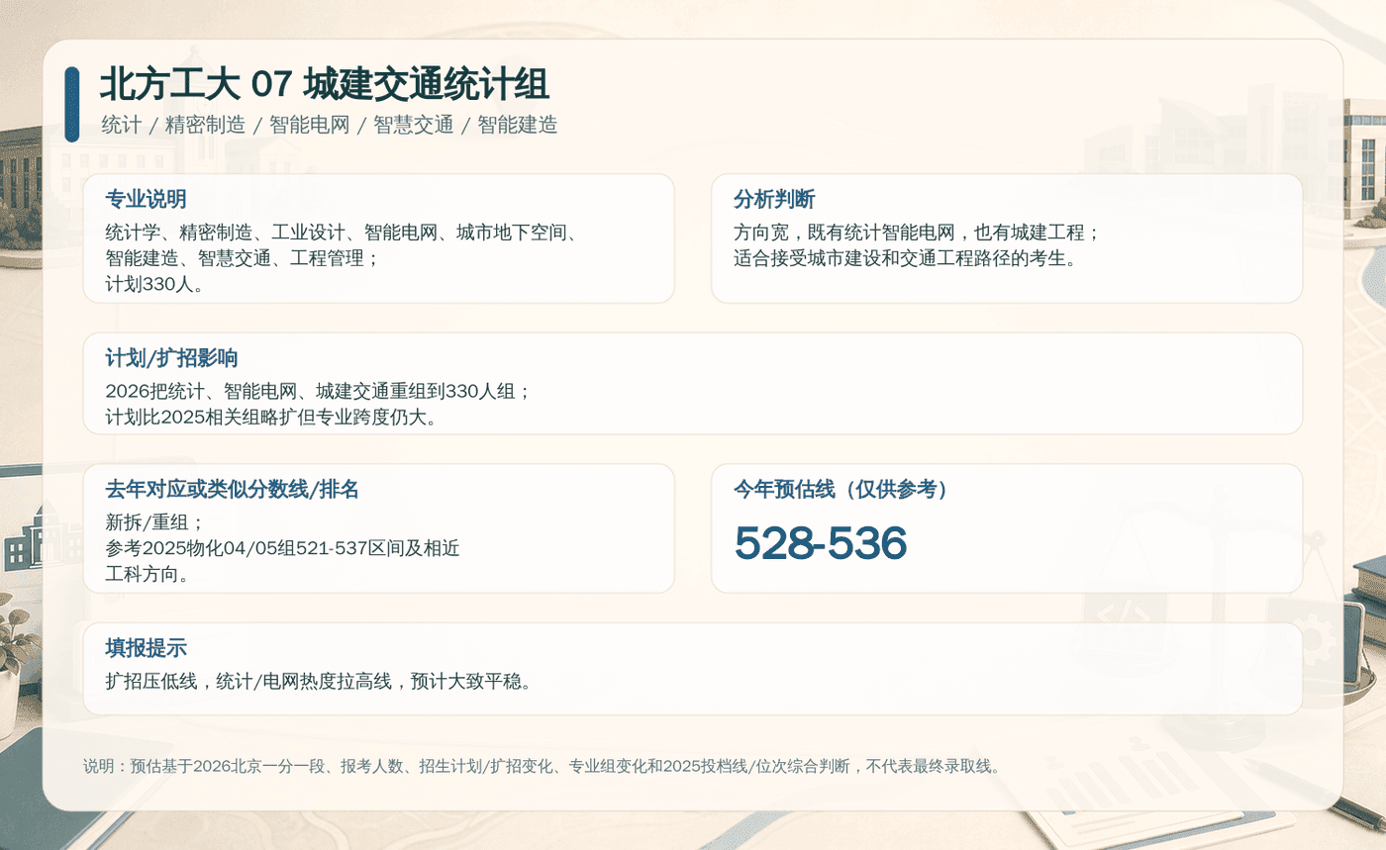Select the line 计划比2025相关组略扩但专业跨度仍大
Image resolution: width=1386 pixels, height=850 pixels.
[x=271, y=418]
